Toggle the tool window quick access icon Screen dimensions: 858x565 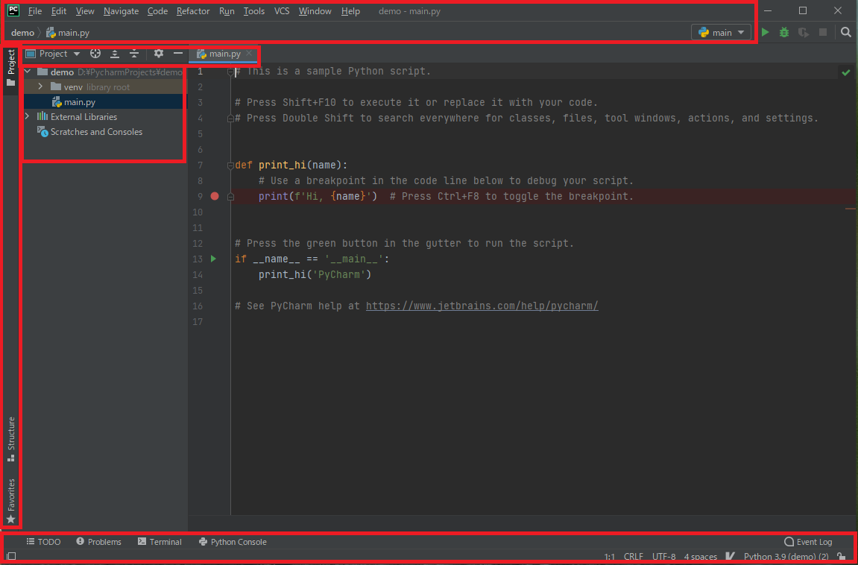[x=11, y=556]
